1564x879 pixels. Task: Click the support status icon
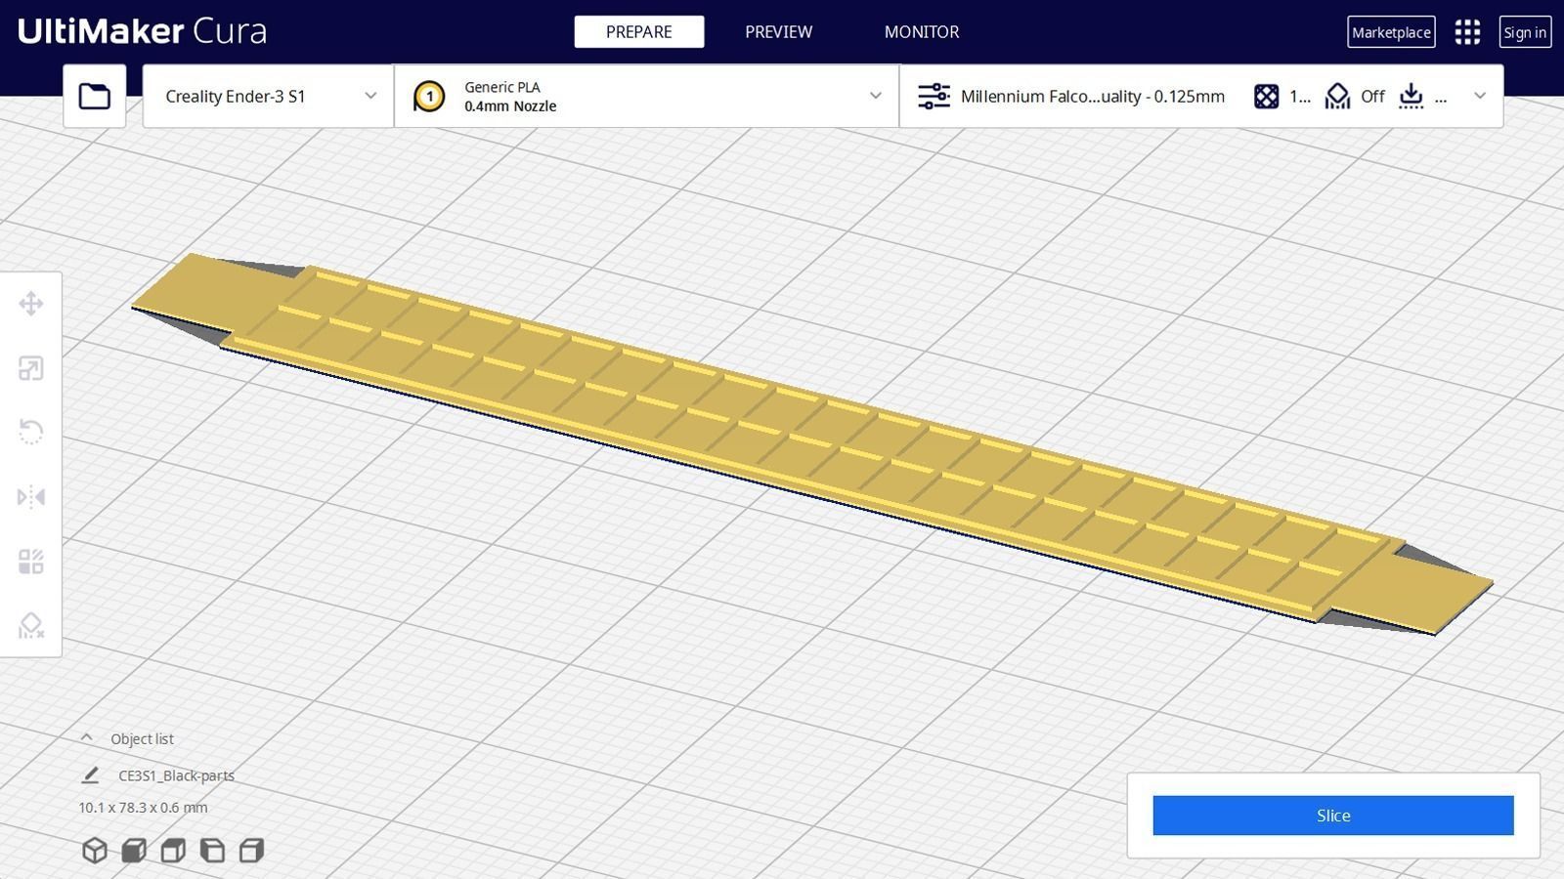1337,96
